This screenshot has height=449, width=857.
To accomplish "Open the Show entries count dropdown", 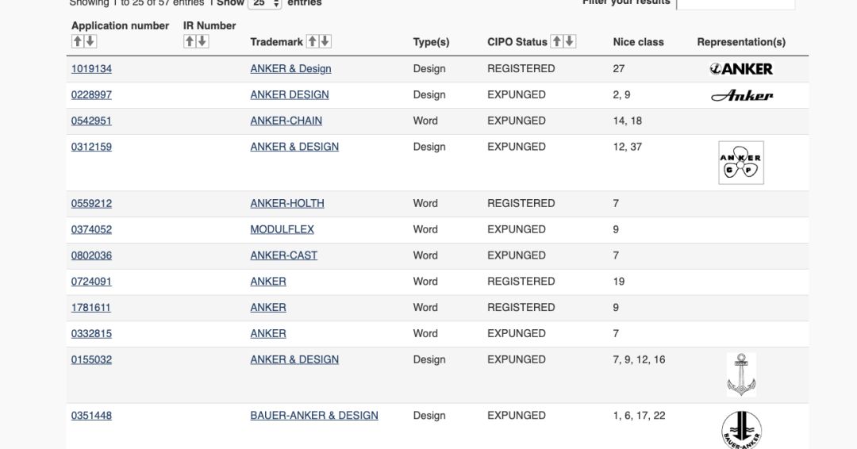I will (265, 3).
